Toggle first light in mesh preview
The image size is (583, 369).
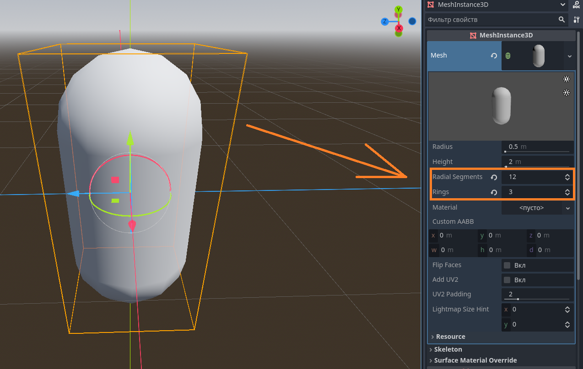[567, 79]
